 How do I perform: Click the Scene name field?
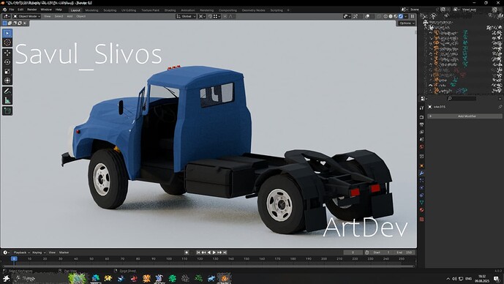424,10
